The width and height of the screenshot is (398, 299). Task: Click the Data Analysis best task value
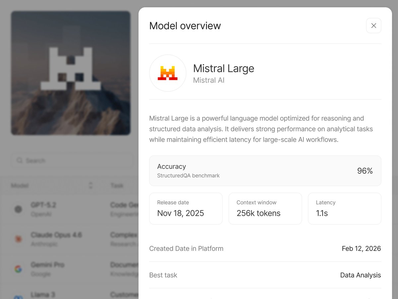coord(361,275)
